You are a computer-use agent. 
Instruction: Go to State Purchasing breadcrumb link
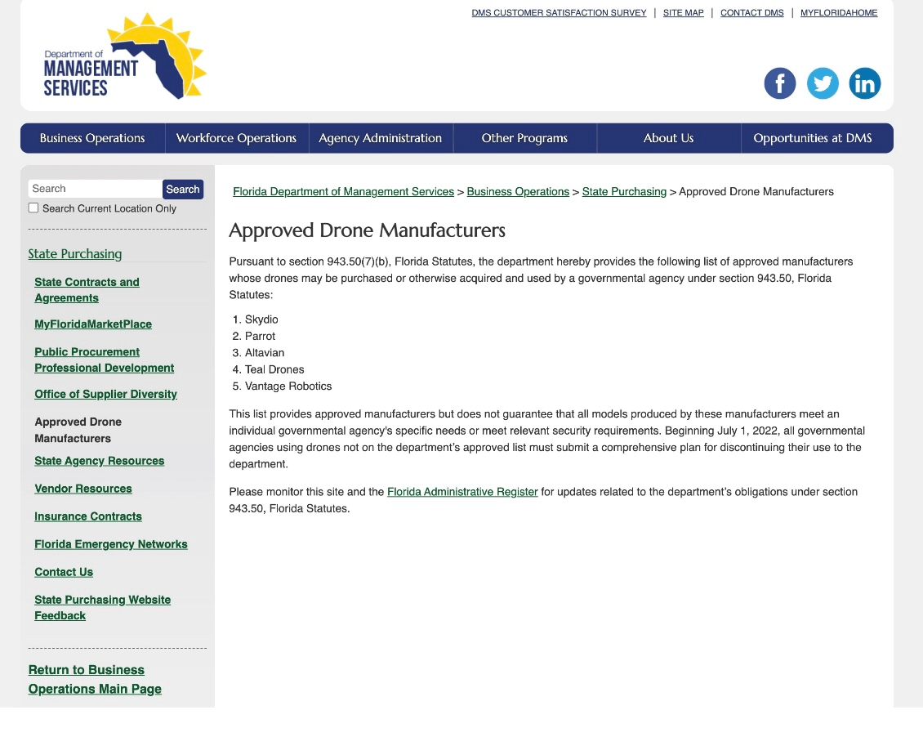click(x=624, y=191)
